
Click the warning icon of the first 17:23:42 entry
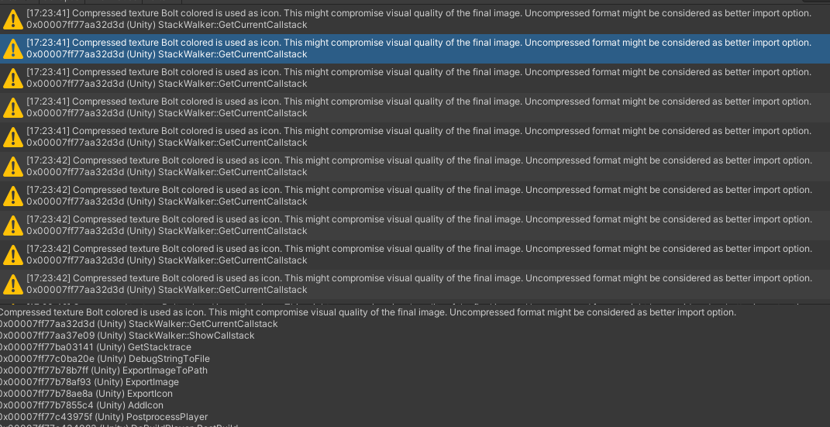pyautogui.click(x=13, y=167)
